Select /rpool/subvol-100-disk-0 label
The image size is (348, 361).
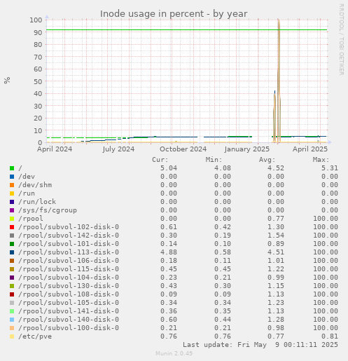tap(69, 328)
